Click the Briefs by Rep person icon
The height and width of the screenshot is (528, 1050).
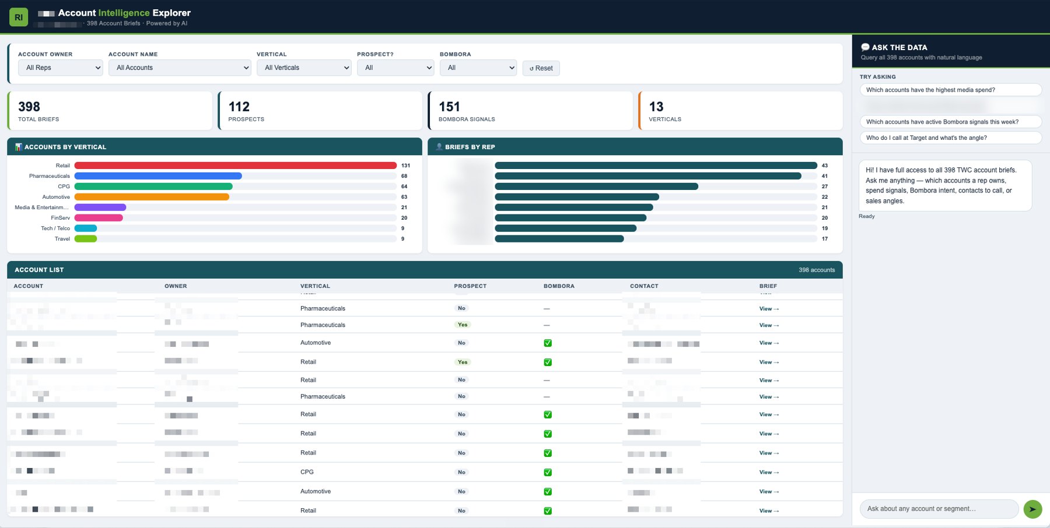pos(439,147)
